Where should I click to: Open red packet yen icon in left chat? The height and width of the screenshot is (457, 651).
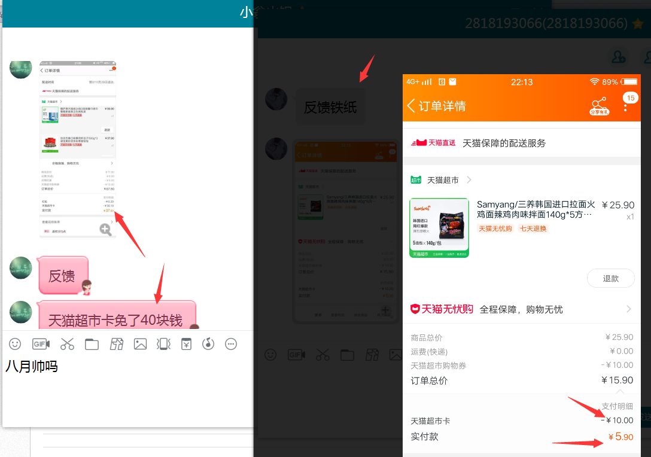(187, 344)
